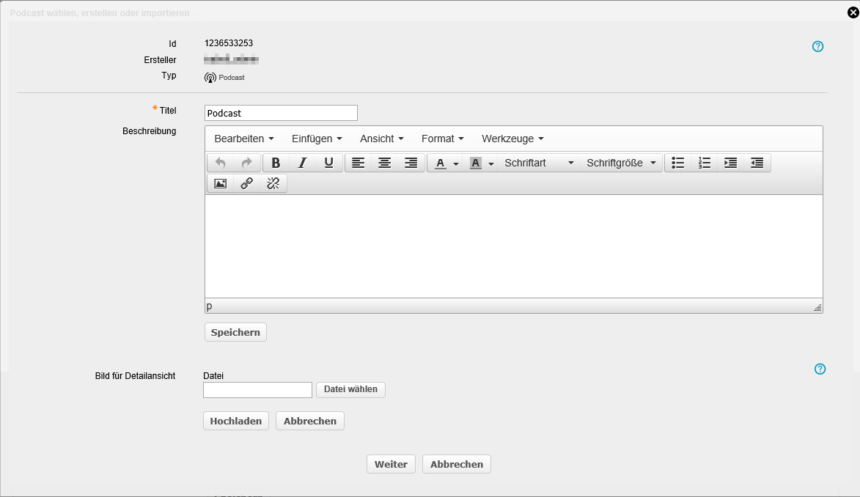The width and height of the screenshot is (860, 497).
Task: Open the Bearbeiten menu
Action: 244,139
